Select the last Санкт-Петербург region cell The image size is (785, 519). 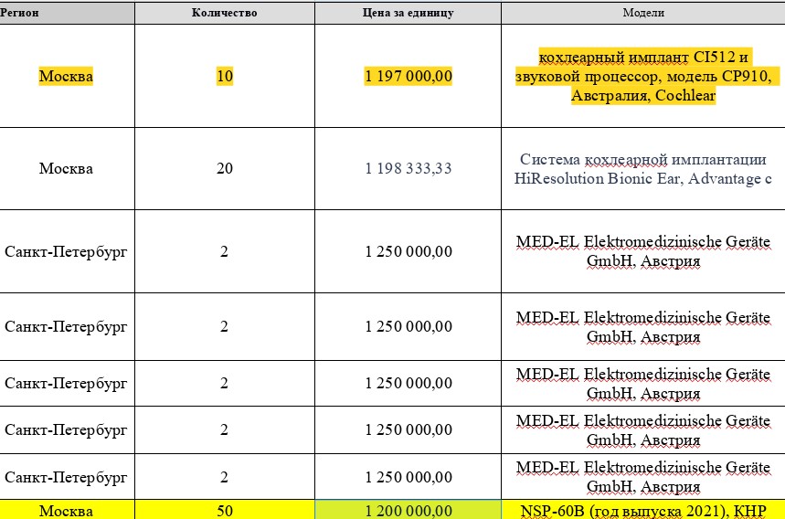click(66, 477)
